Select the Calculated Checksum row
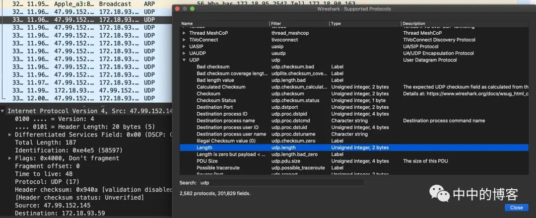This screenshot has width=536, height=218. 354,87
